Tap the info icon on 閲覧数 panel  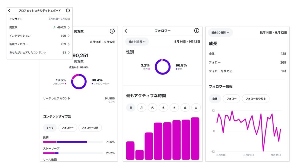tap(112, 31)
